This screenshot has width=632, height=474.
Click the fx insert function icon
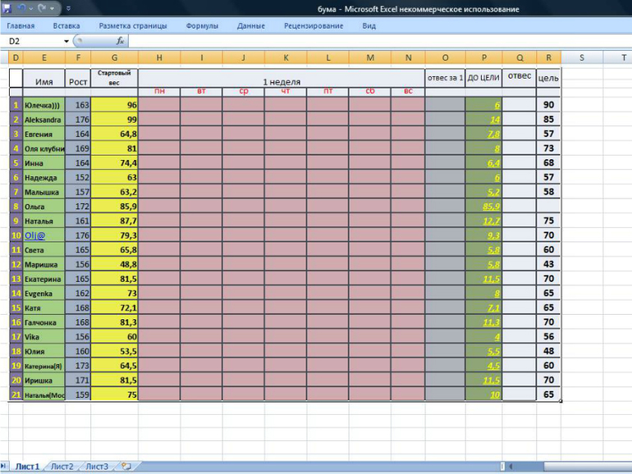point(120,40)
